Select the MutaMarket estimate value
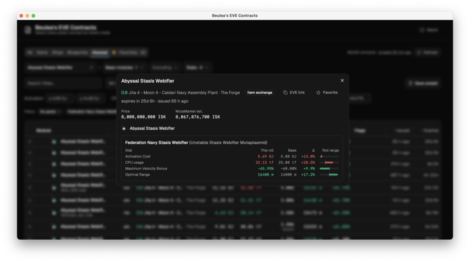Viewport: 470px width, 262px height. tap(198, 117)
